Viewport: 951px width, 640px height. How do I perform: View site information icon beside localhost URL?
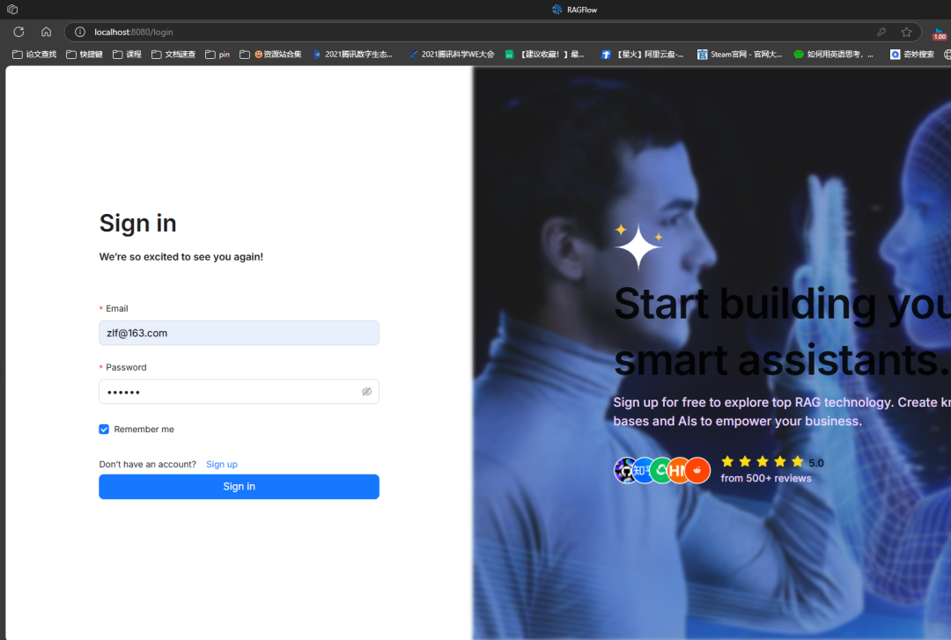click(x=80, y=32)
